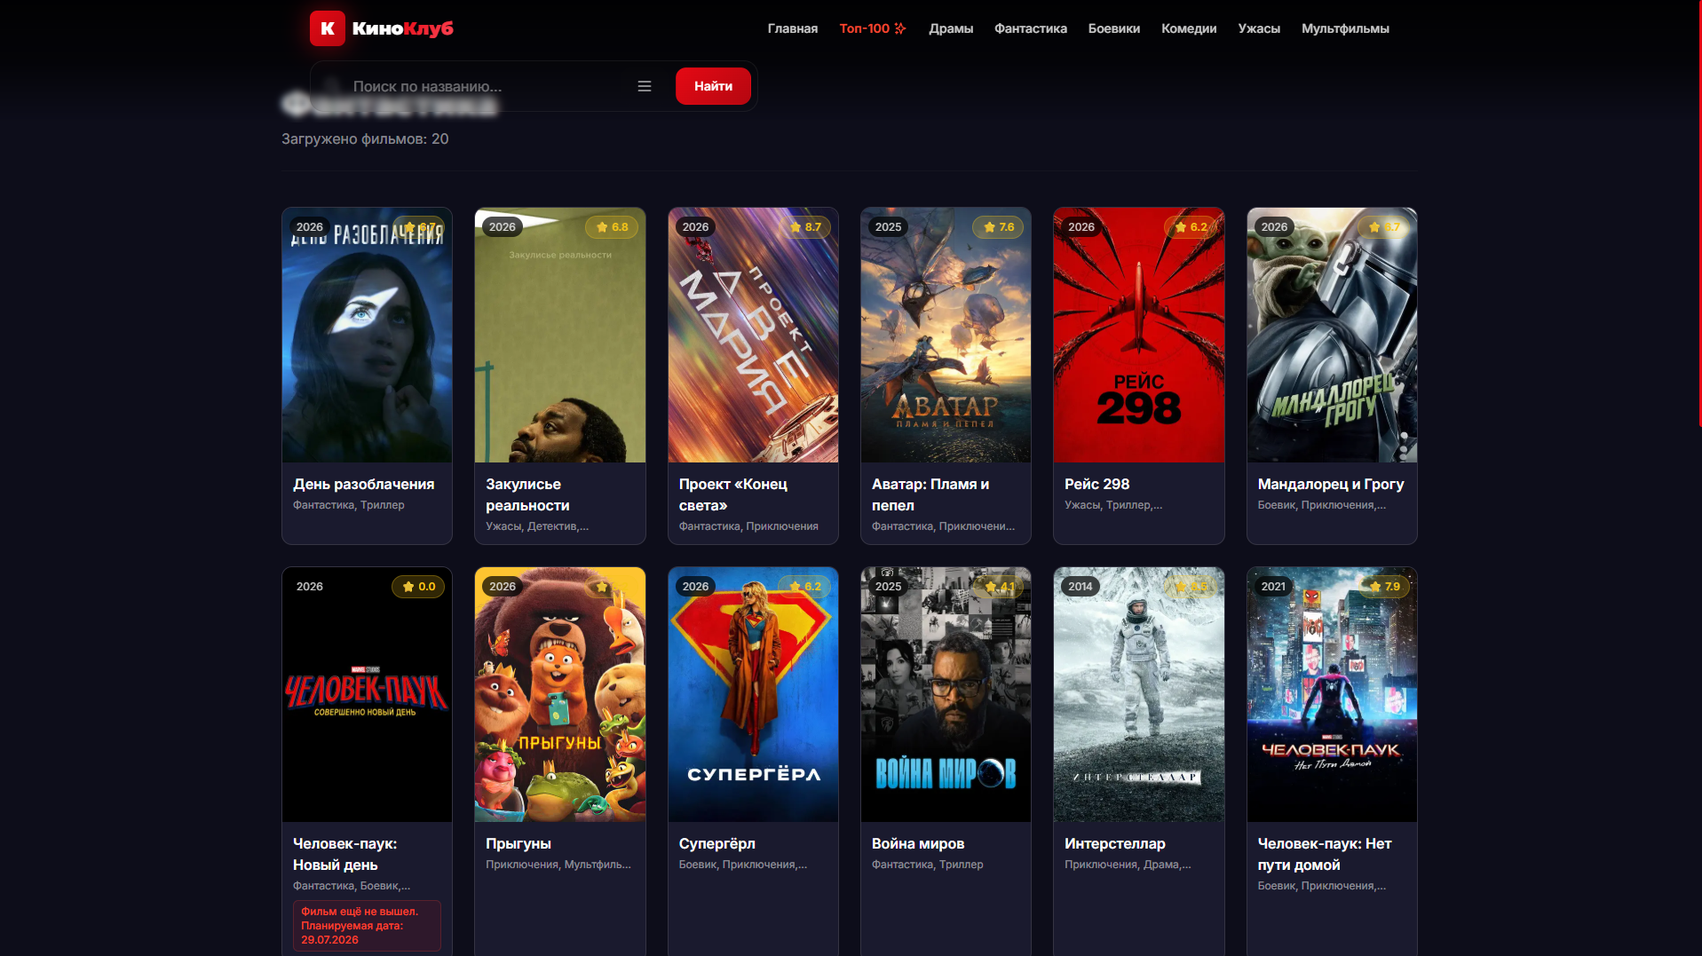This screenshot has height=956, width=1702.
Task: Click the 2025 year badge on Аватар poster
Action: click(x=888, y=227)
